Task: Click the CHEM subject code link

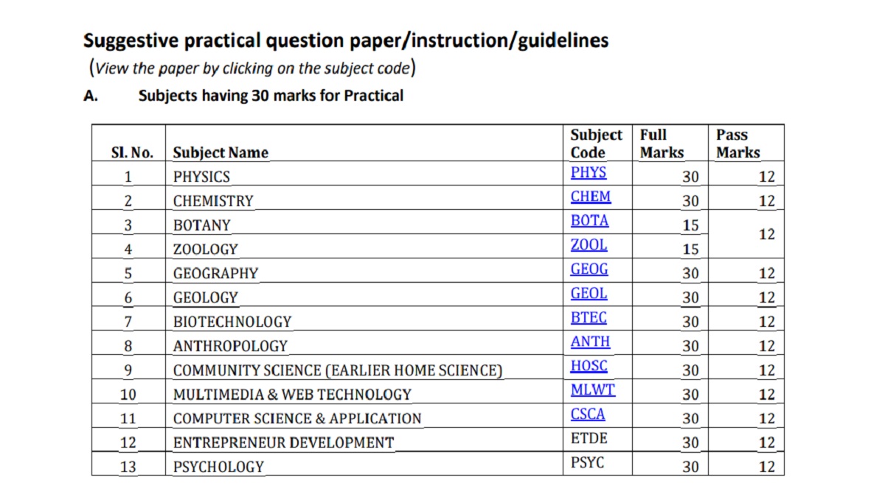Action: coord(590,197)
